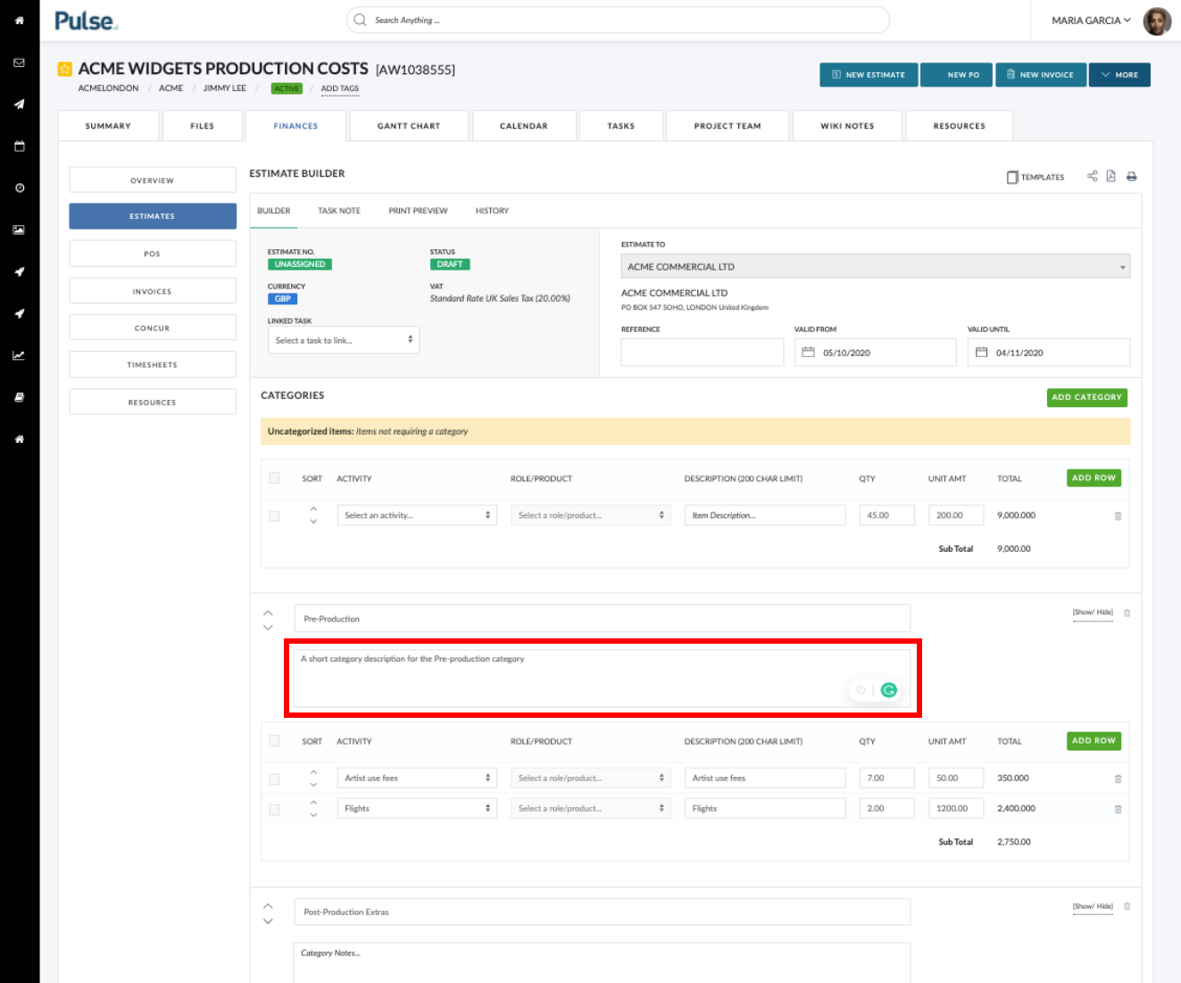The image size is (1181, 983).
Task: Open Timesheets in the finances side menu
Action: click(x=153, y=364)
